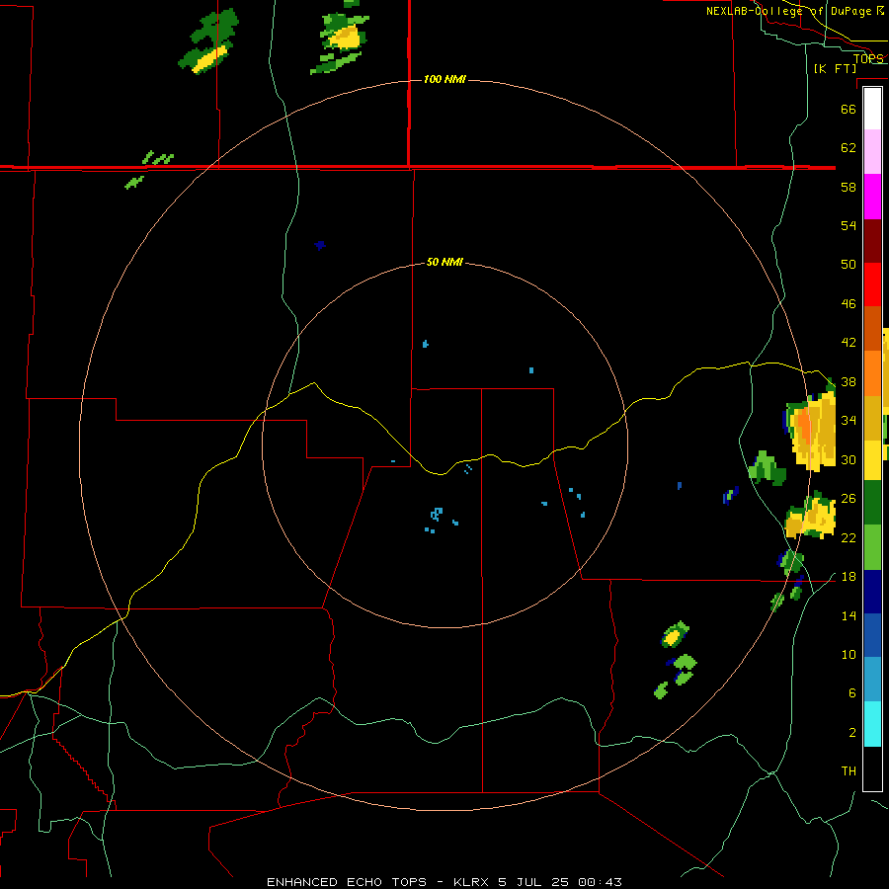Viewport: 889px width, 889px height.
Task: Click the legend value '30'
Action: pos(849,459)
